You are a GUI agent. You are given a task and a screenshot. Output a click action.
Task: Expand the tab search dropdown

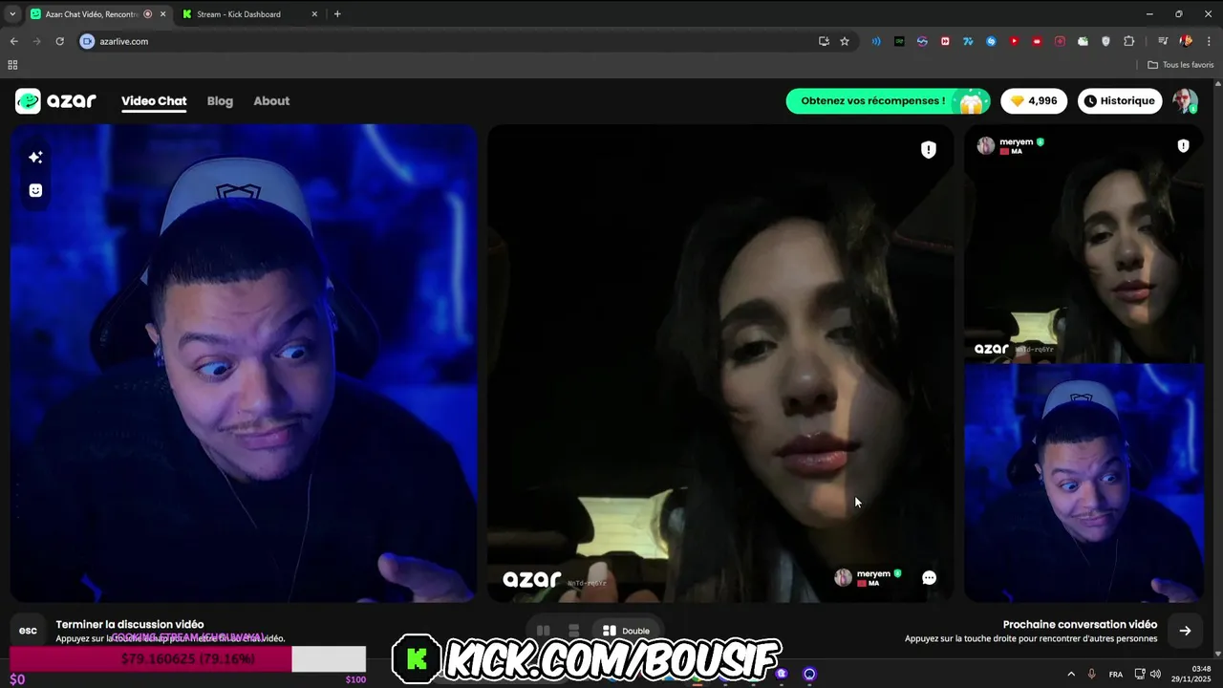tap(11, 14)
